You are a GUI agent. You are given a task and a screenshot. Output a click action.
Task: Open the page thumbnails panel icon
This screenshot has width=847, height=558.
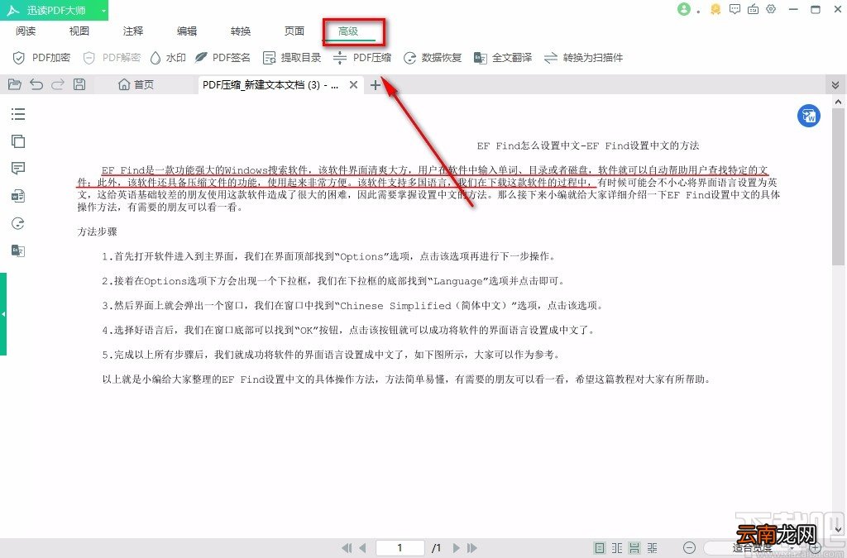click(18, 141)
